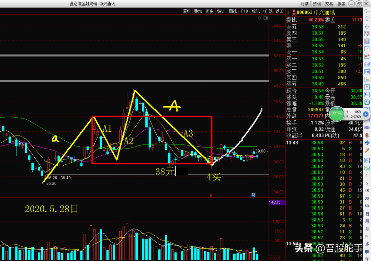Screen dimensions: 371x261
Task: Click the 标记 mark button
Action: 256,11
